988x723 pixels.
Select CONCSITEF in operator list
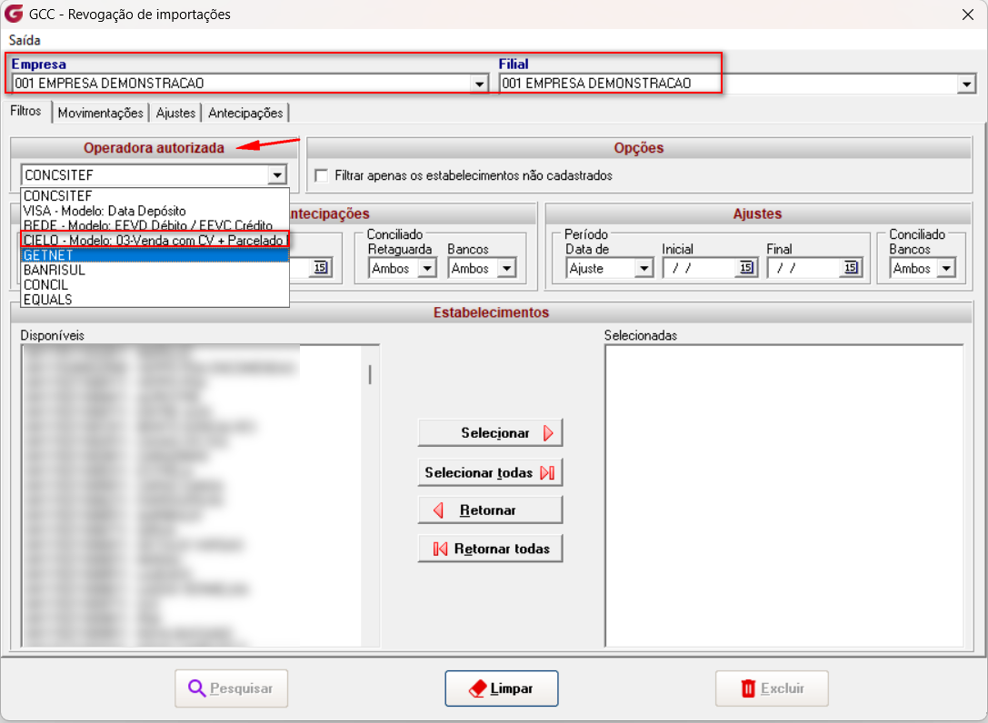pyautogui.click(x=155, y=196)
